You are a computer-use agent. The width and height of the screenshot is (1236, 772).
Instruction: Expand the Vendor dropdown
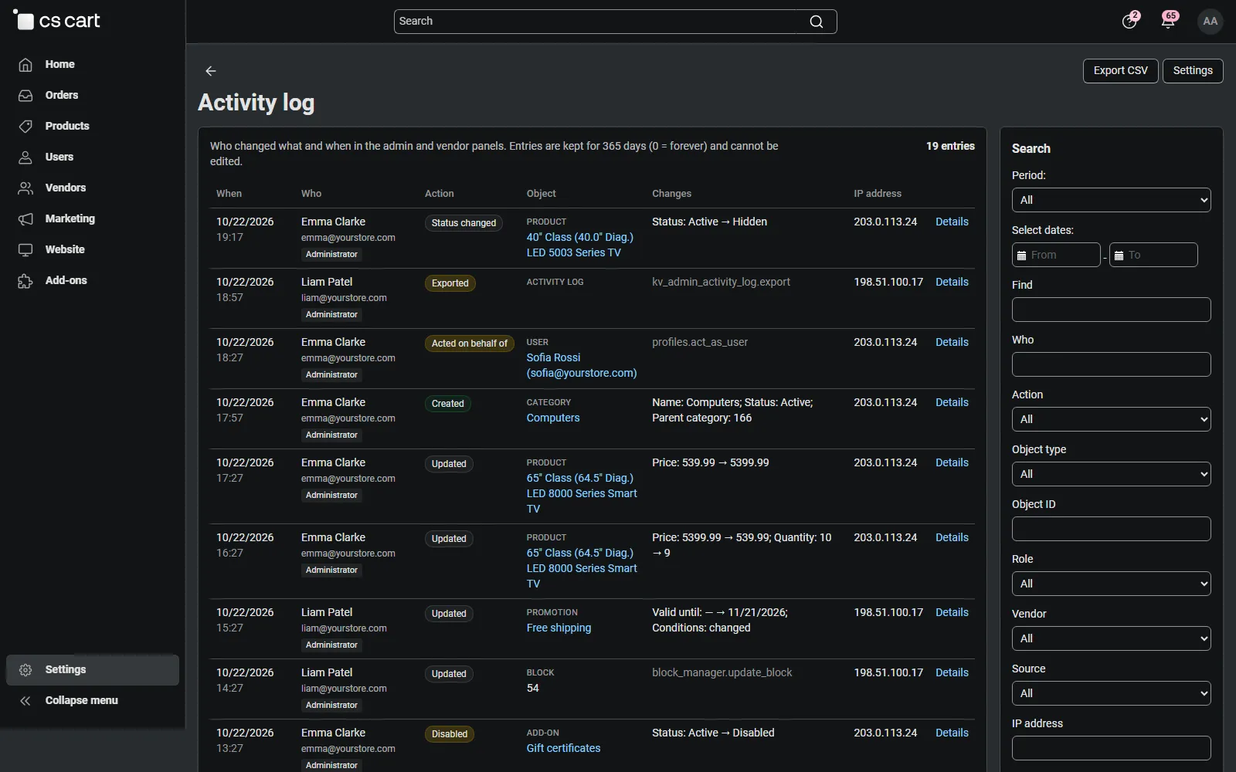point(1111,638)
